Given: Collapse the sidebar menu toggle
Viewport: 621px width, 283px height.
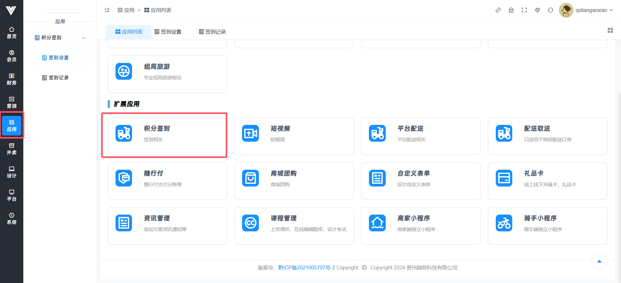Looking at the screenshot, I should 107,10.
